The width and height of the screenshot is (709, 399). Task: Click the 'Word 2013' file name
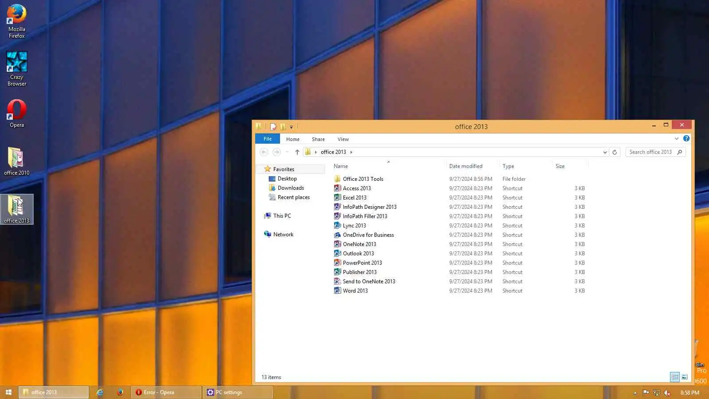click(355, 291)
